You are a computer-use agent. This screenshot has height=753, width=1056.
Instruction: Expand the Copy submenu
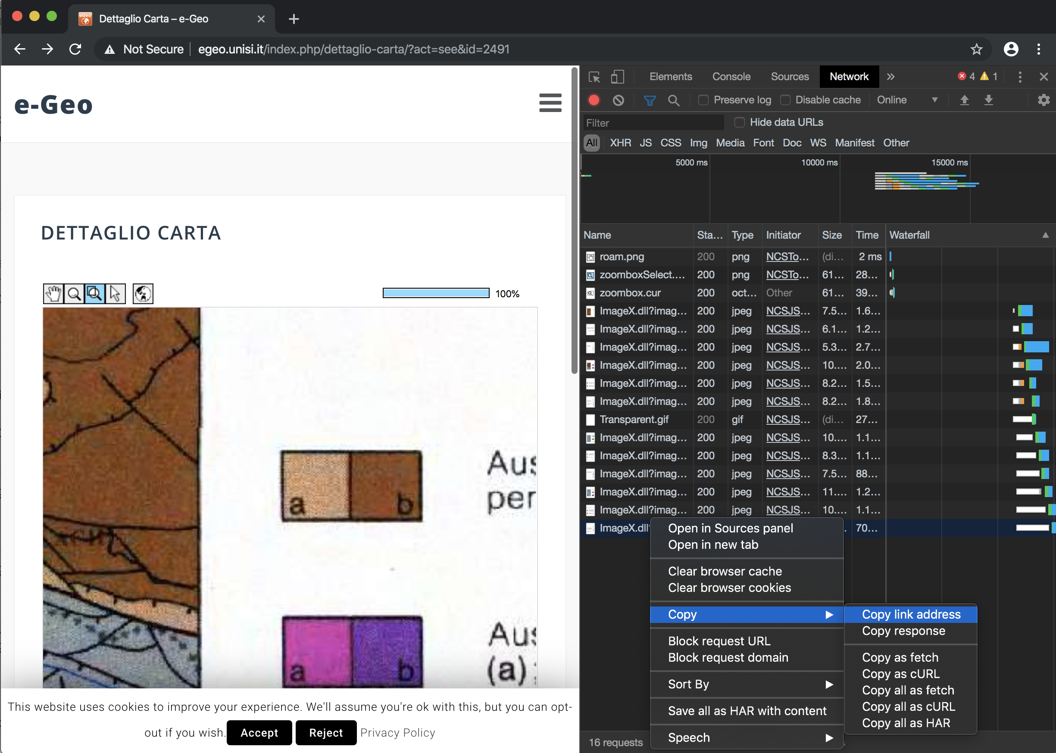(x=747, y=614)
